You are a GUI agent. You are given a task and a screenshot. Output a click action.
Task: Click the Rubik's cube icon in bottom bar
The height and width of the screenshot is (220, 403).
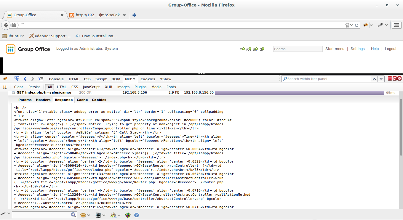(128, 215)
